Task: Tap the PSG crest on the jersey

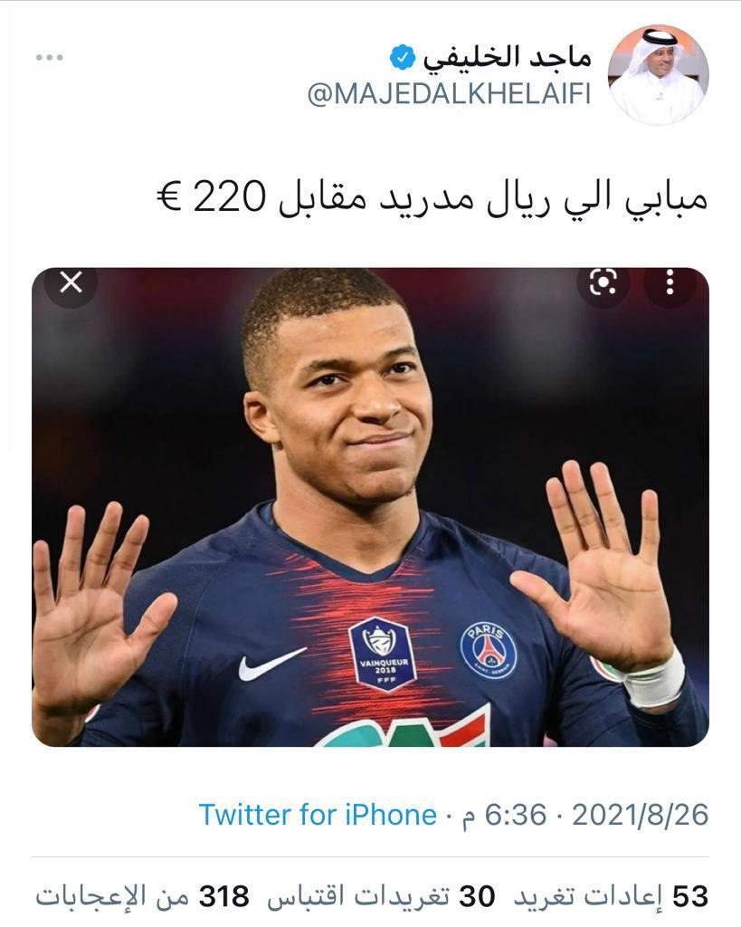Action: pyautogui.click(x=488, y=650)
